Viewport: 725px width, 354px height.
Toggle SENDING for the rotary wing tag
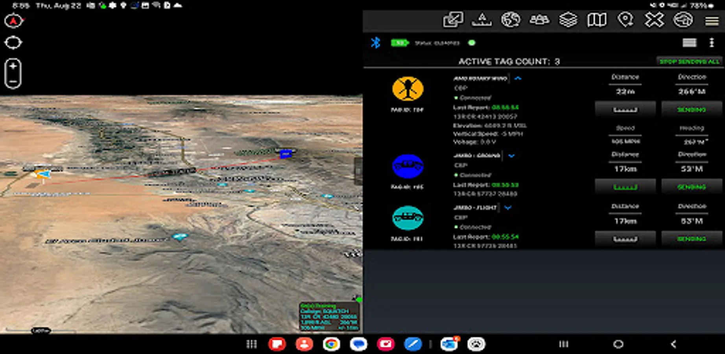click(x=692, y=109)
